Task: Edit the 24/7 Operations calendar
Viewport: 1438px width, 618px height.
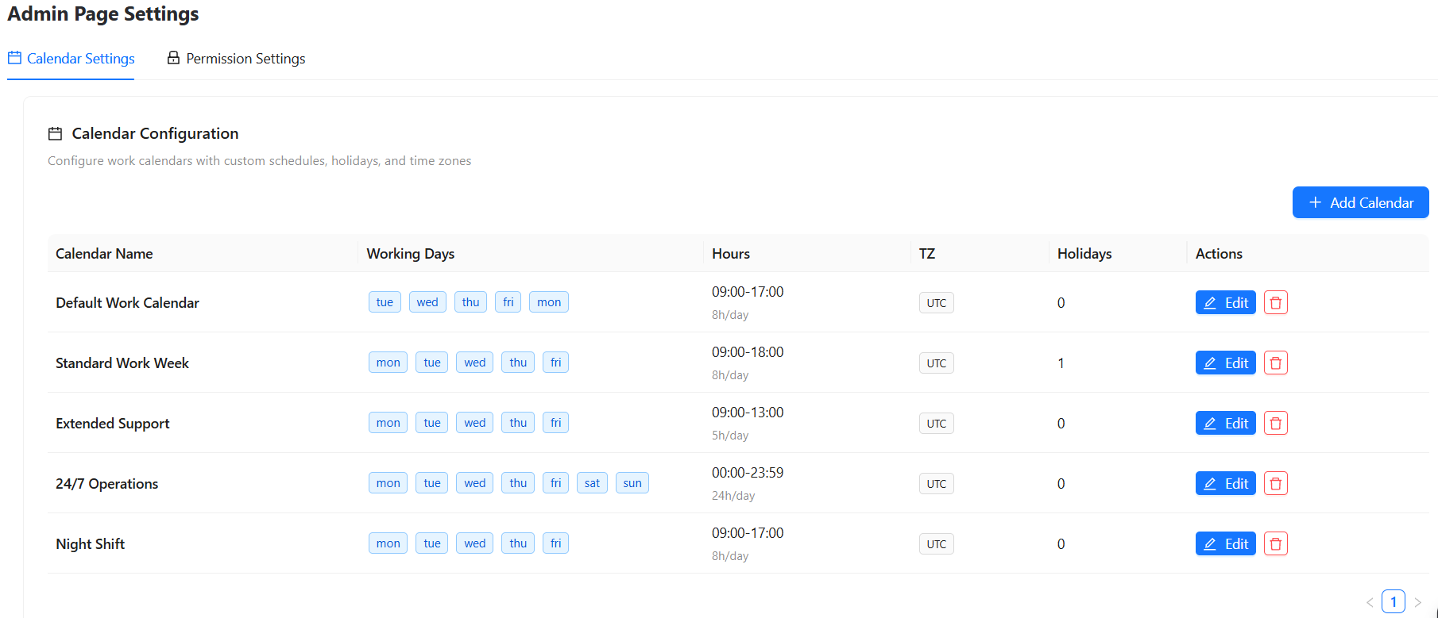Action: click(x=1225, y=483)
